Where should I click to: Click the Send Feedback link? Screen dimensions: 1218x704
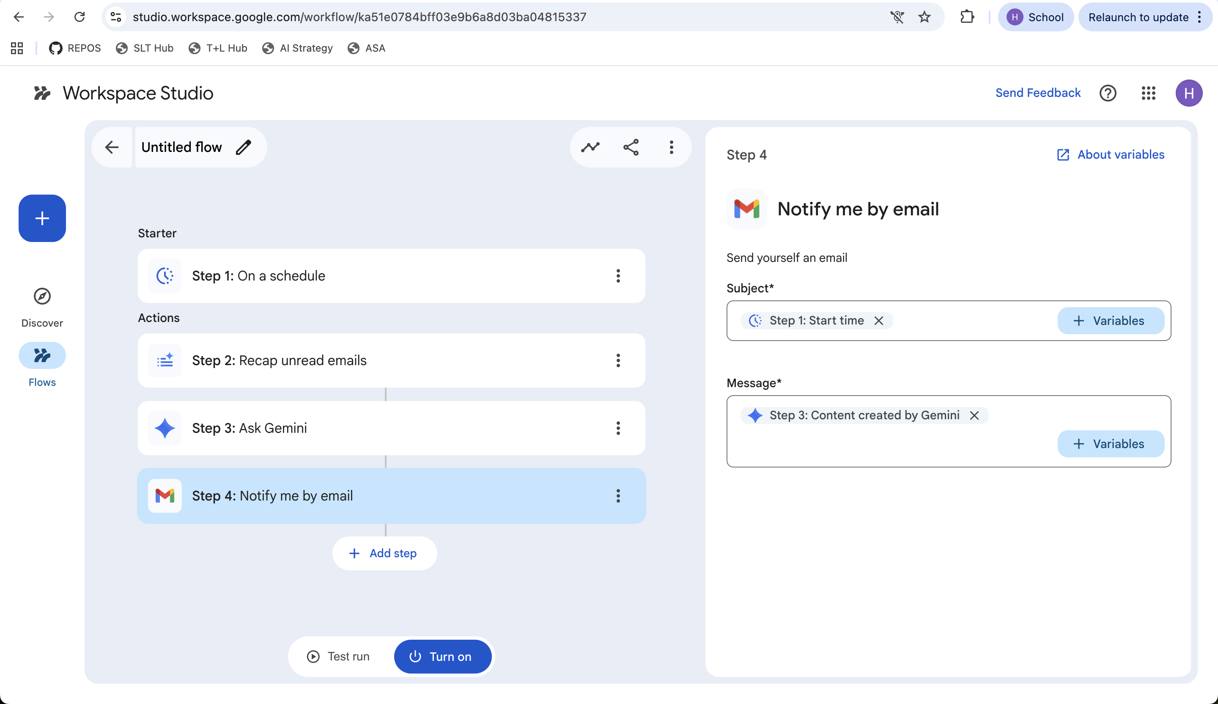tap(1038, 93)
